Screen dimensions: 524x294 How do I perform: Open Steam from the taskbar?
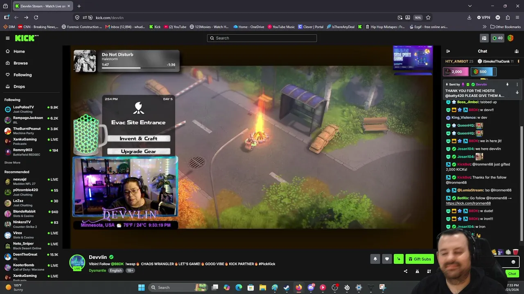pos(287,287)
